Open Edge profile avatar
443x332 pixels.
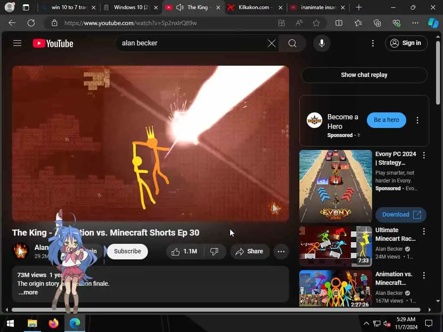10,7
